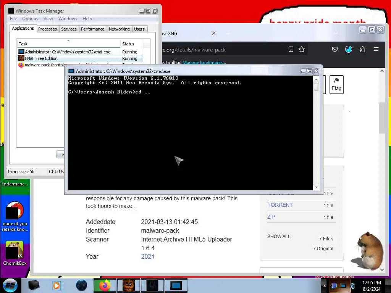Viewport: 391px width, 293px height.
Task: Switch to Task Manager taskbar icon
Action: click(x=152, y=285)
